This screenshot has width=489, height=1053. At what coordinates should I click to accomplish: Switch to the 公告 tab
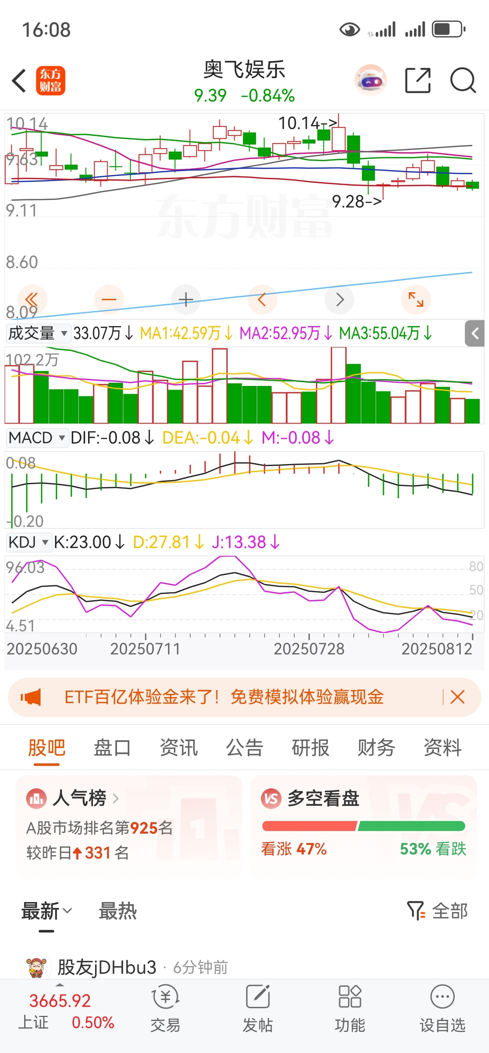click(245, 748)
